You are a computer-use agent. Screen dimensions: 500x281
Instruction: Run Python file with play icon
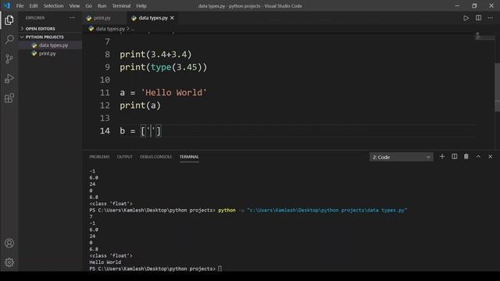466,18
